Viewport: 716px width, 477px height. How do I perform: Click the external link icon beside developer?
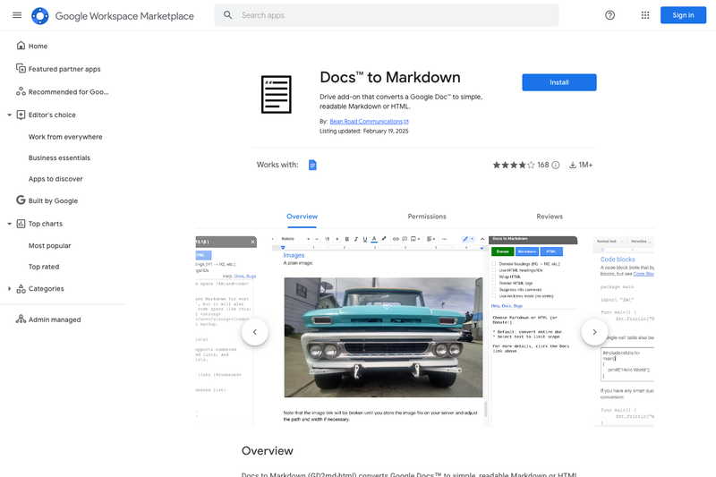[406, 122]
